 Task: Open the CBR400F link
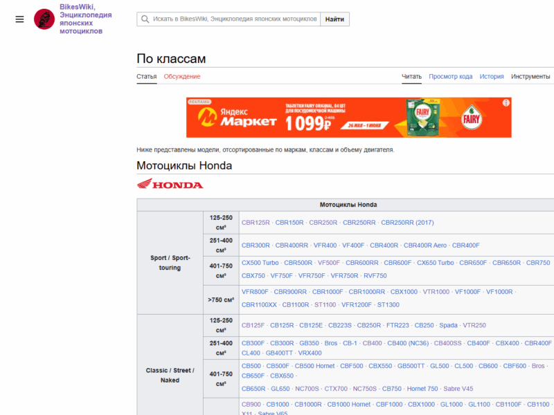pyautogui.click(x=465, y=246)
